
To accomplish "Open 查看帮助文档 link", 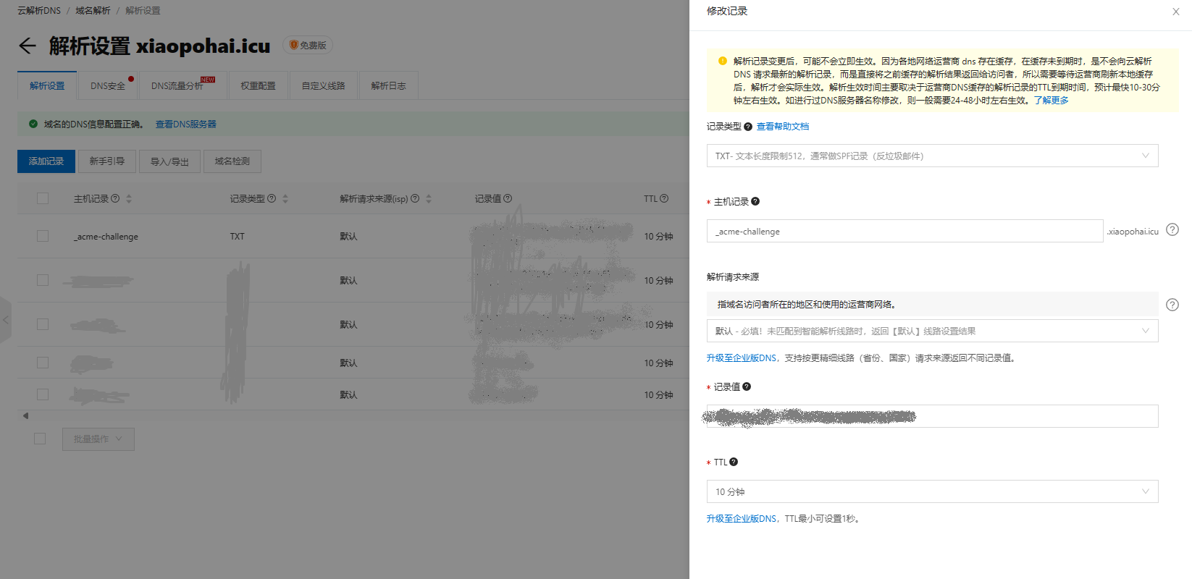I will tap(783, 127).
